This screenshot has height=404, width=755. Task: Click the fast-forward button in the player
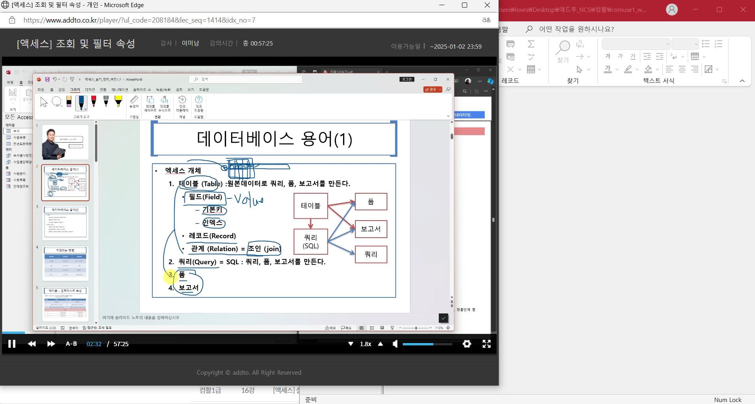coord(51,344)
